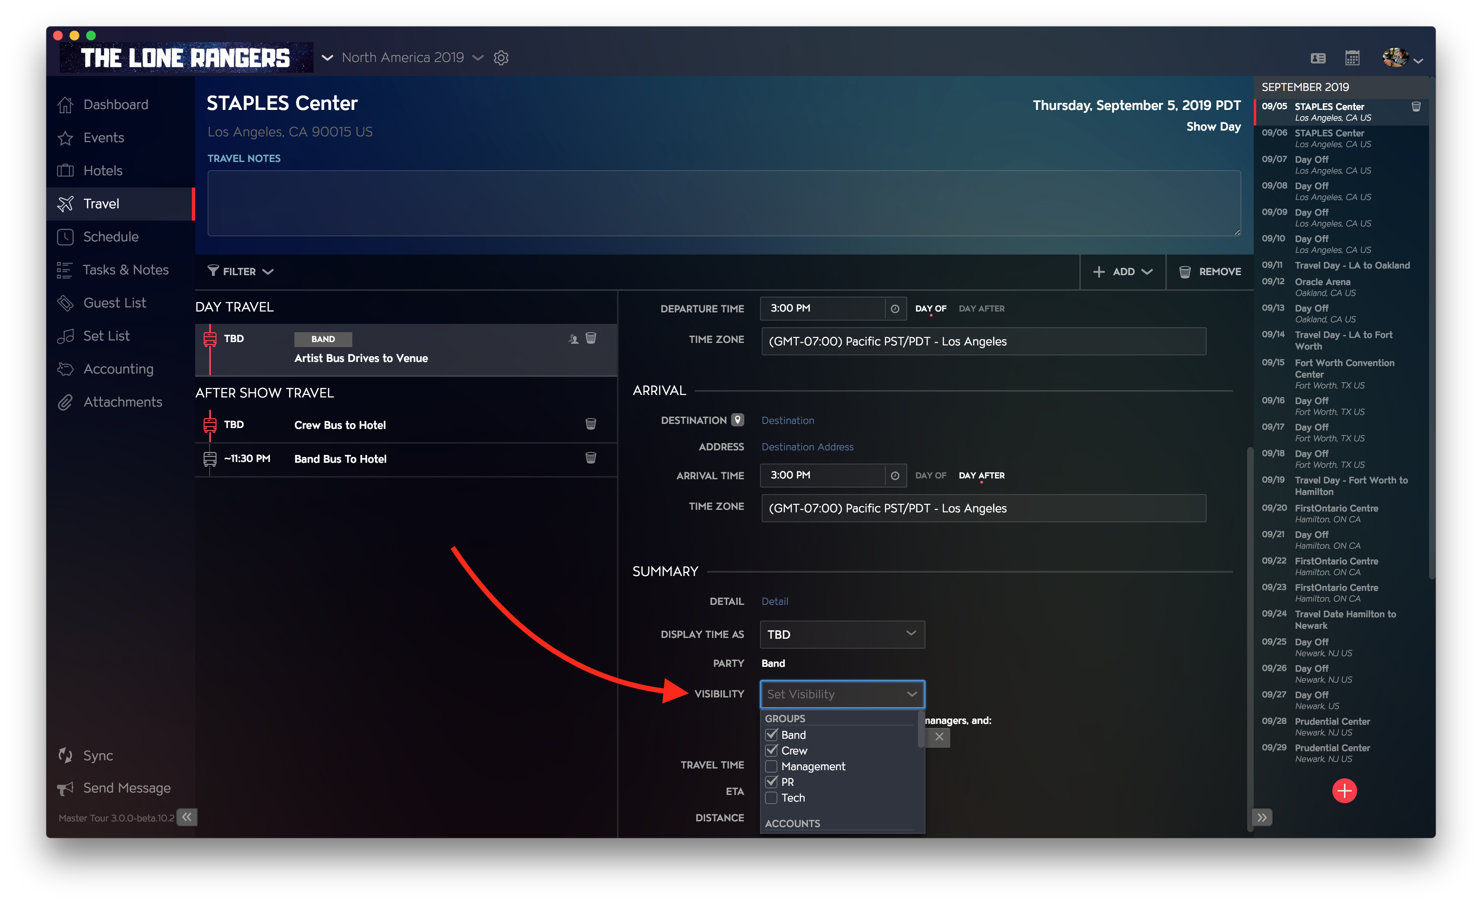Select DAY AFTER for departure time
1482x904 pixels.
click(x=982, y=308)
